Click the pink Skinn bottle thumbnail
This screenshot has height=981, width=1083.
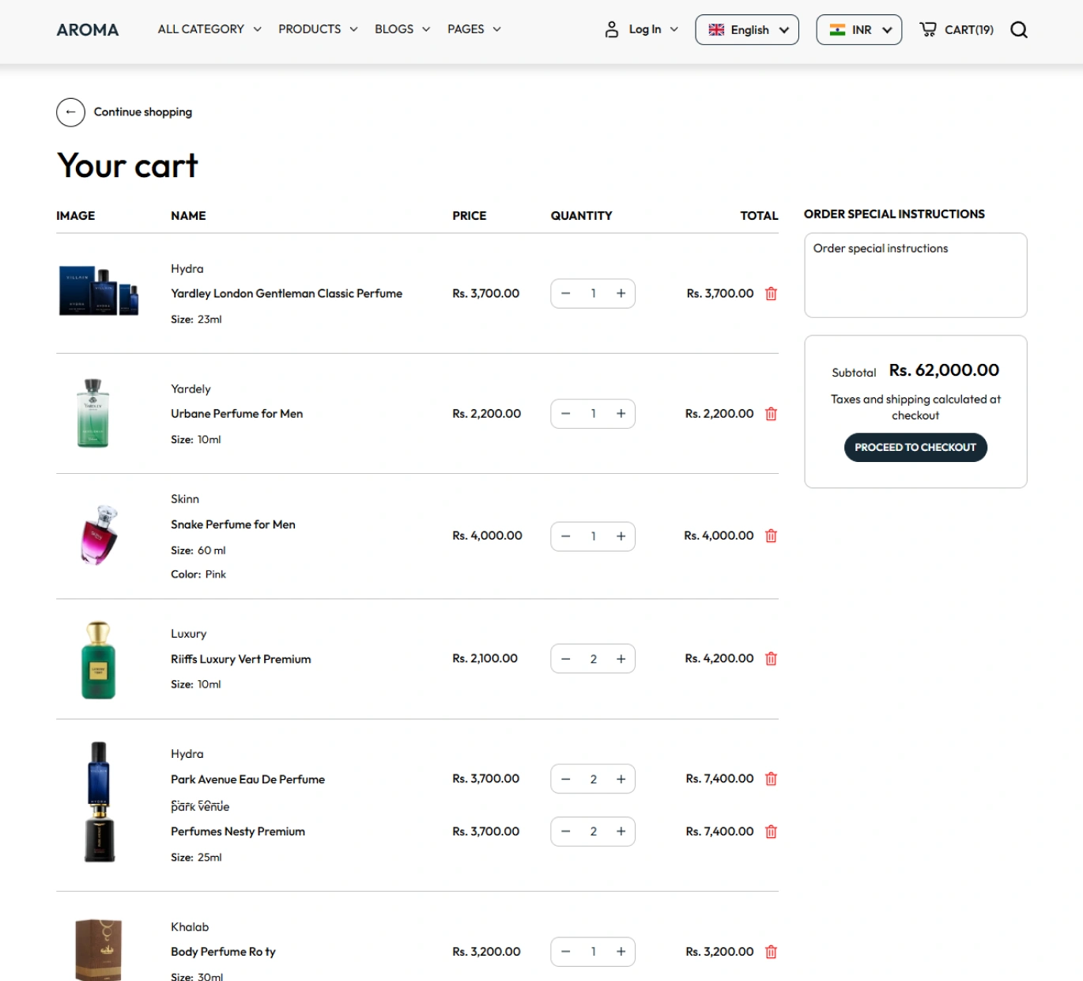click(100, 535)
